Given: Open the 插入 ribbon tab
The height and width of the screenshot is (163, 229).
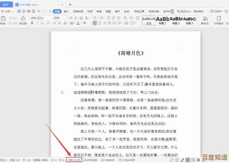Looking at the screenshot, I should [x=66, y=11].
